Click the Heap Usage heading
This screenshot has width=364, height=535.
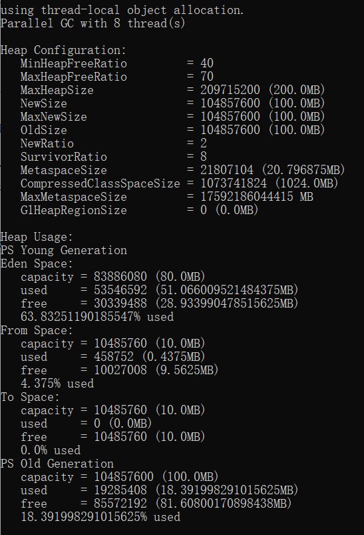pyautogui.click(x=37, y=237)
